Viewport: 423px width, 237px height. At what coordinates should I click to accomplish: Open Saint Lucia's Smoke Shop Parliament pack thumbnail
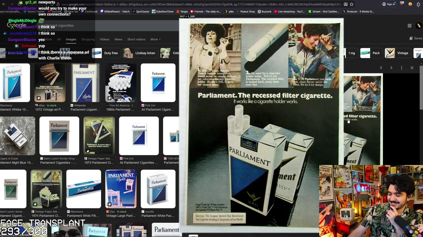59,136
